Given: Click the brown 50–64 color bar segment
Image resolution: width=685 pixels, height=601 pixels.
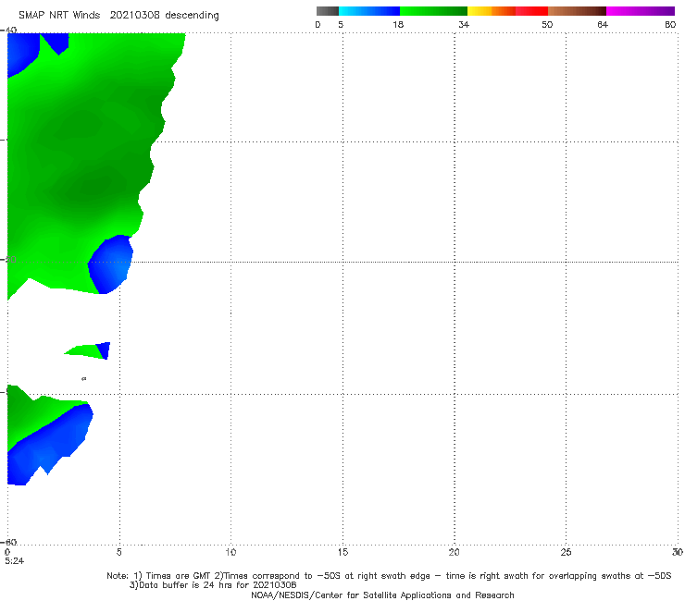Looking at the screenshot, I should click(577, 11).
